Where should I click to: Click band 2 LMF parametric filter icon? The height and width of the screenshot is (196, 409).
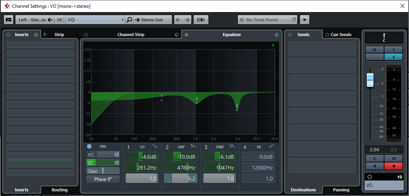pos(193,146)
